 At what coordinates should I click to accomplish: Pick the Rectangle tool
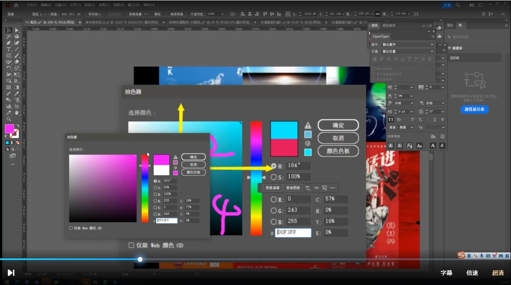point(9,55)
